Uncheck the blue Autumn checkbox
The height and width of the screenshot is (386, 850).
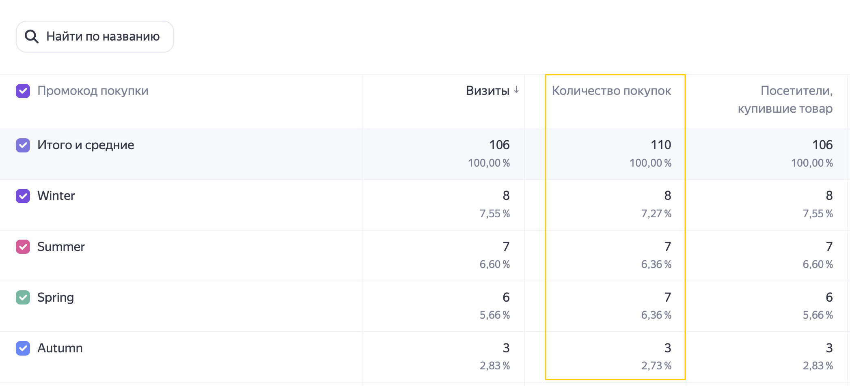(x=23, y=348)
